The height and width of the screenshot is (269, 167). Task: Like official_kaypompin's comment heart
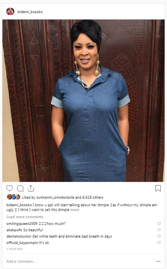point(159,243)
